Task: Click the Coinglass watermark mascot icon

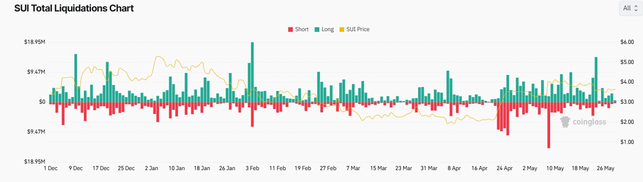Action: tap(565, 122)
